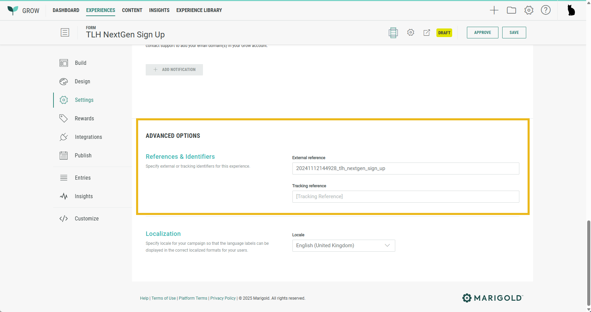Screen dimensions: 591x312
Task: Open the notepad icon beside form gear
Action: 393,33
